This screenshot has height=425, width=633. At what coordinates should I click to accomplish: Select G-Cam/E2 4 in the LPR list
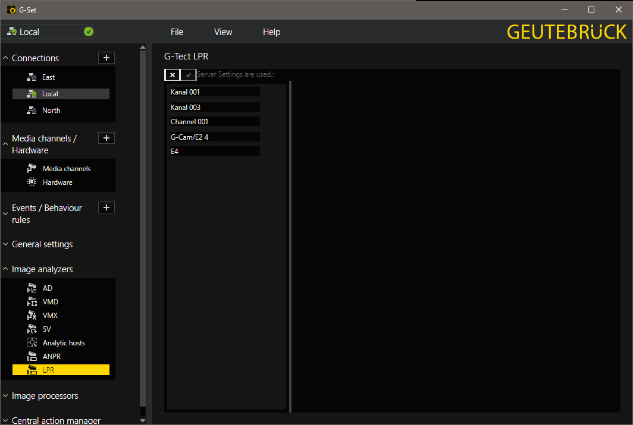(x=215, y=137)
